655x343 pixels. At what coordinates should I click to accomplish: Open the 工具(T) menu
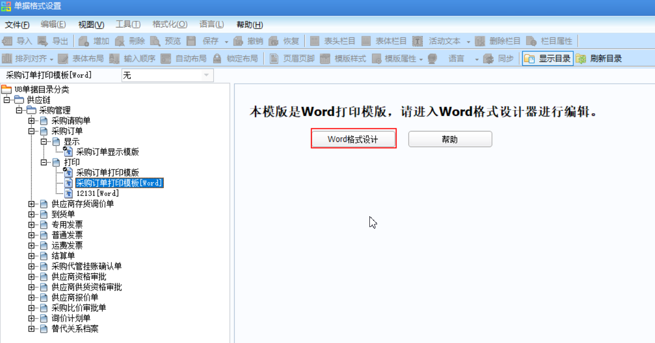(x=128, y=24)
